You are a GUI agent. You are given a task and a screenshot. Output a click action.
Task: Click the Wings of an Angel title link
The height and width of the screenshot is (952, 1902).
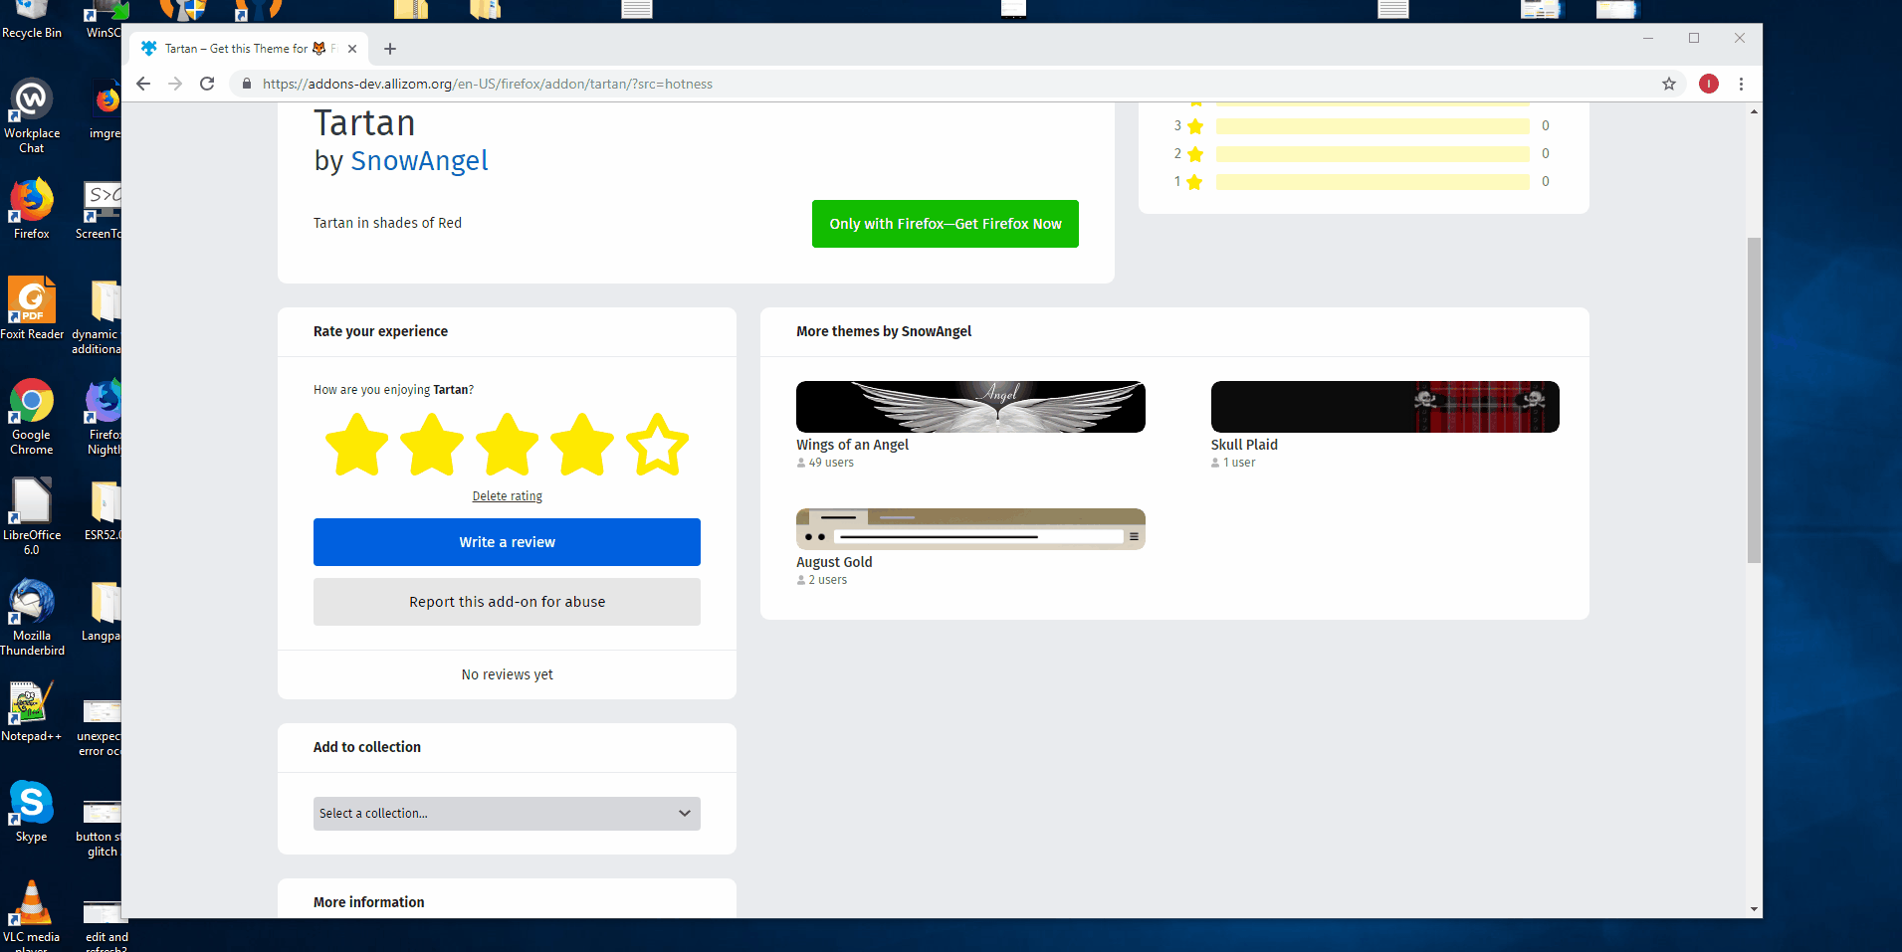point(852,445)
